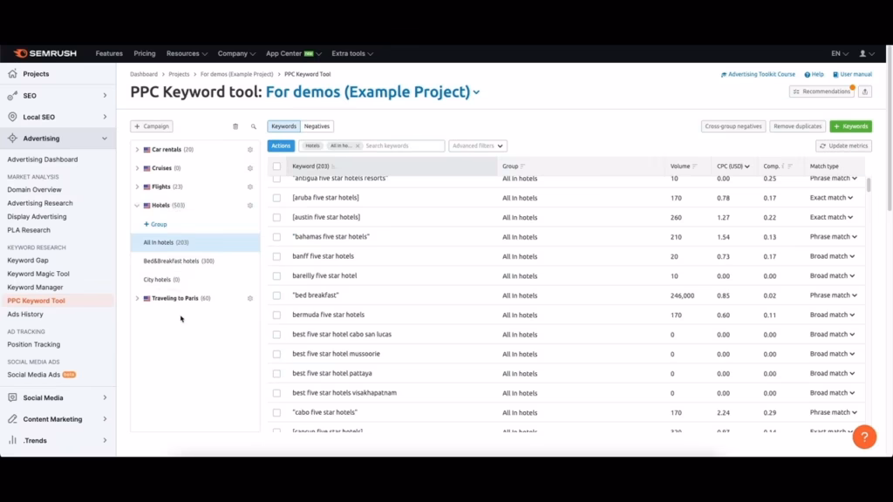The width and height of the screenshot is (893, 502).
Task: Click the Update metrics refresh control
Action: (843, 146)
